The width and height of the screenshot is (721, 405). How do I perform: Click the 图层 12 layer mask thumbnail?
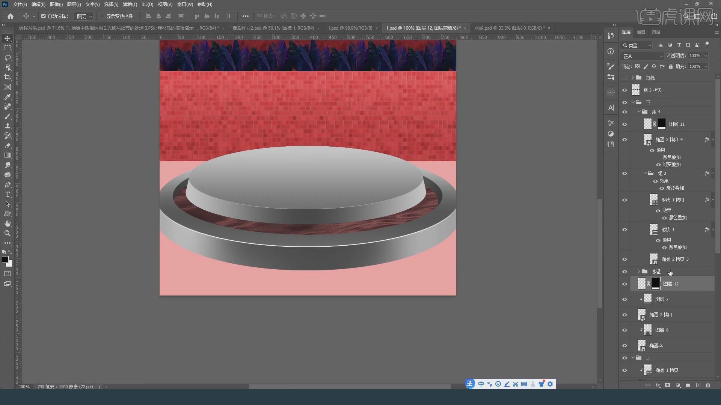click(656, 284)
